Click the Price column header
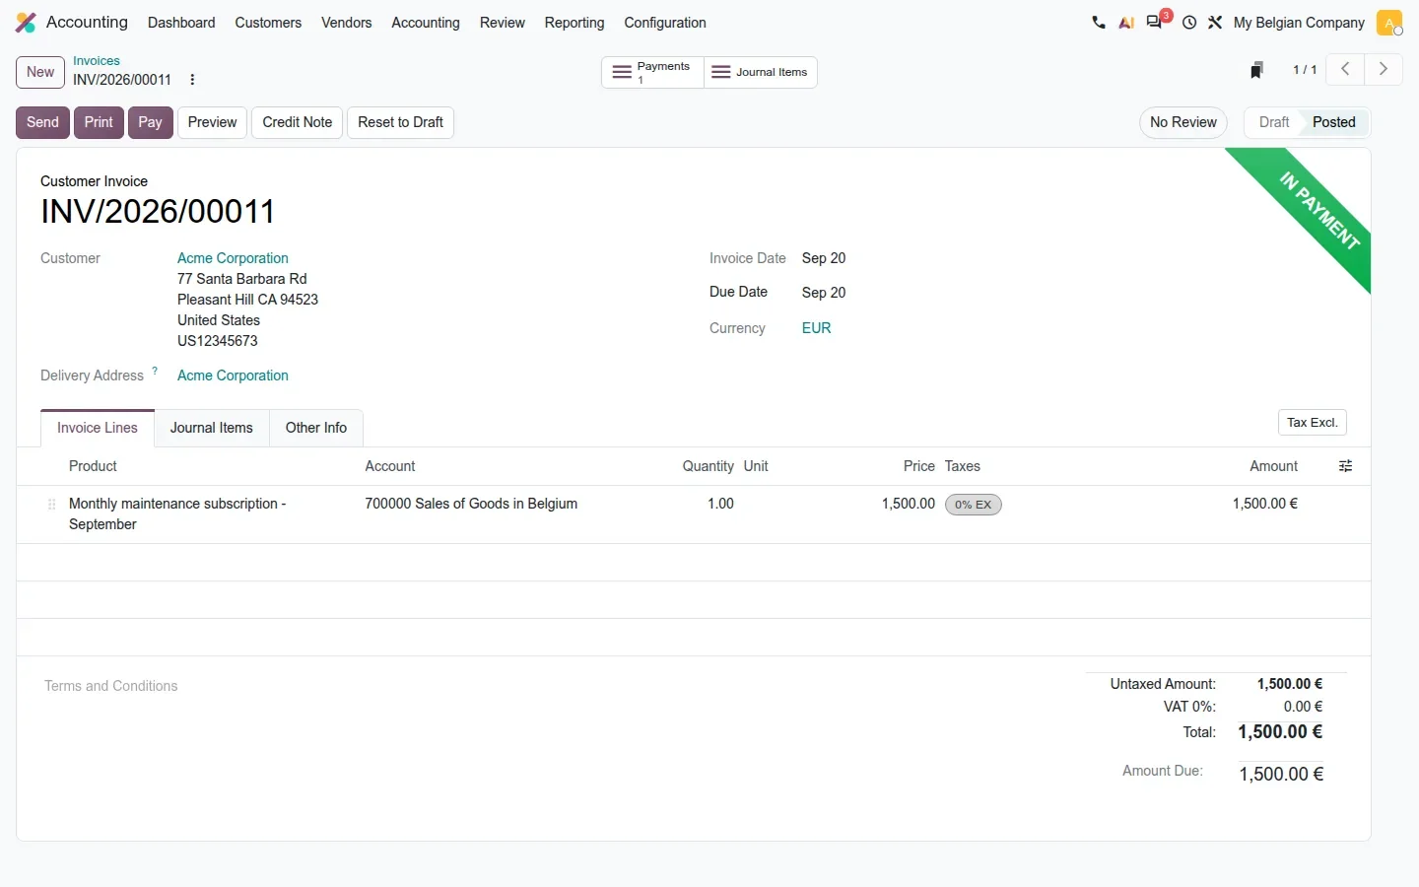1419x887 pixels. click(919, 466)
